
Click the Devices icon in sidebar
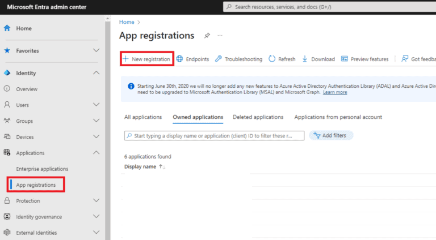point(7,136)
